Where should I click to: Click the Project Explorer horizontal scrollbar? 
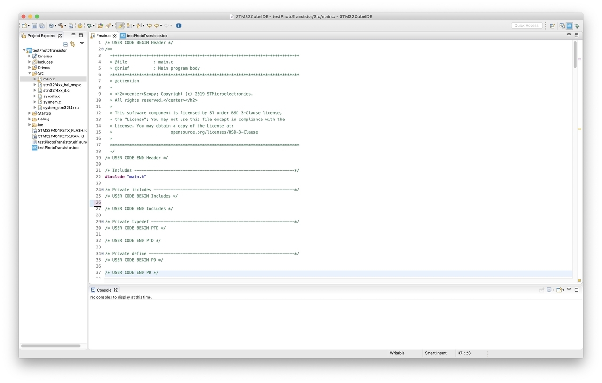(51, 346)
